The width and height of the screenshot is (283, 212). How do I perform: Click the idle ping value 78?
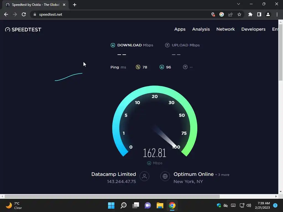pos(145,67)
